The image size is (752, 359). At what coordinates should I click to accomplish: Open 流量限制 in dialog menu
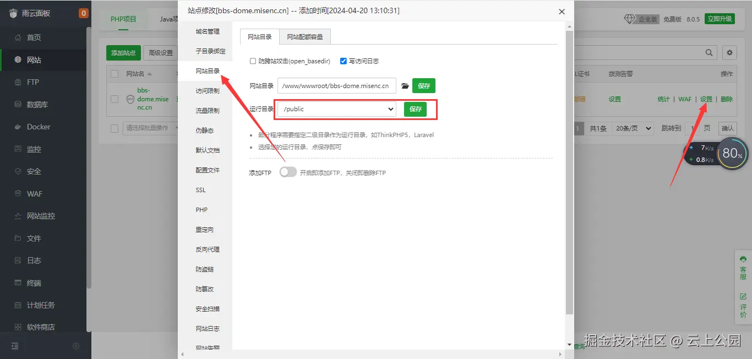pos(208,111)
